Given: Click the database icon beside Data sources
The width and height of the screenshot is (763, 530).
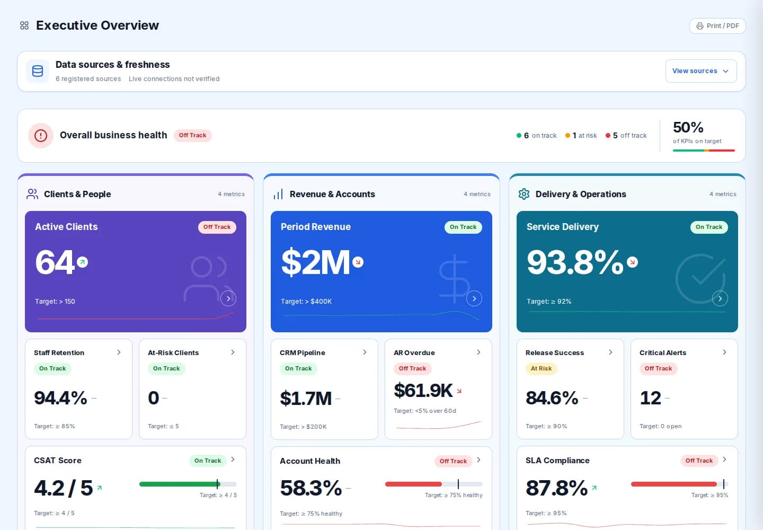Looking at the screenshot, I should [38, 71].
